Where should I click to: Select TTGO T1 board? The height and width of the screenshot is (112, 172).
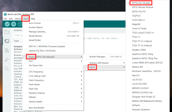tap(148, 37)
